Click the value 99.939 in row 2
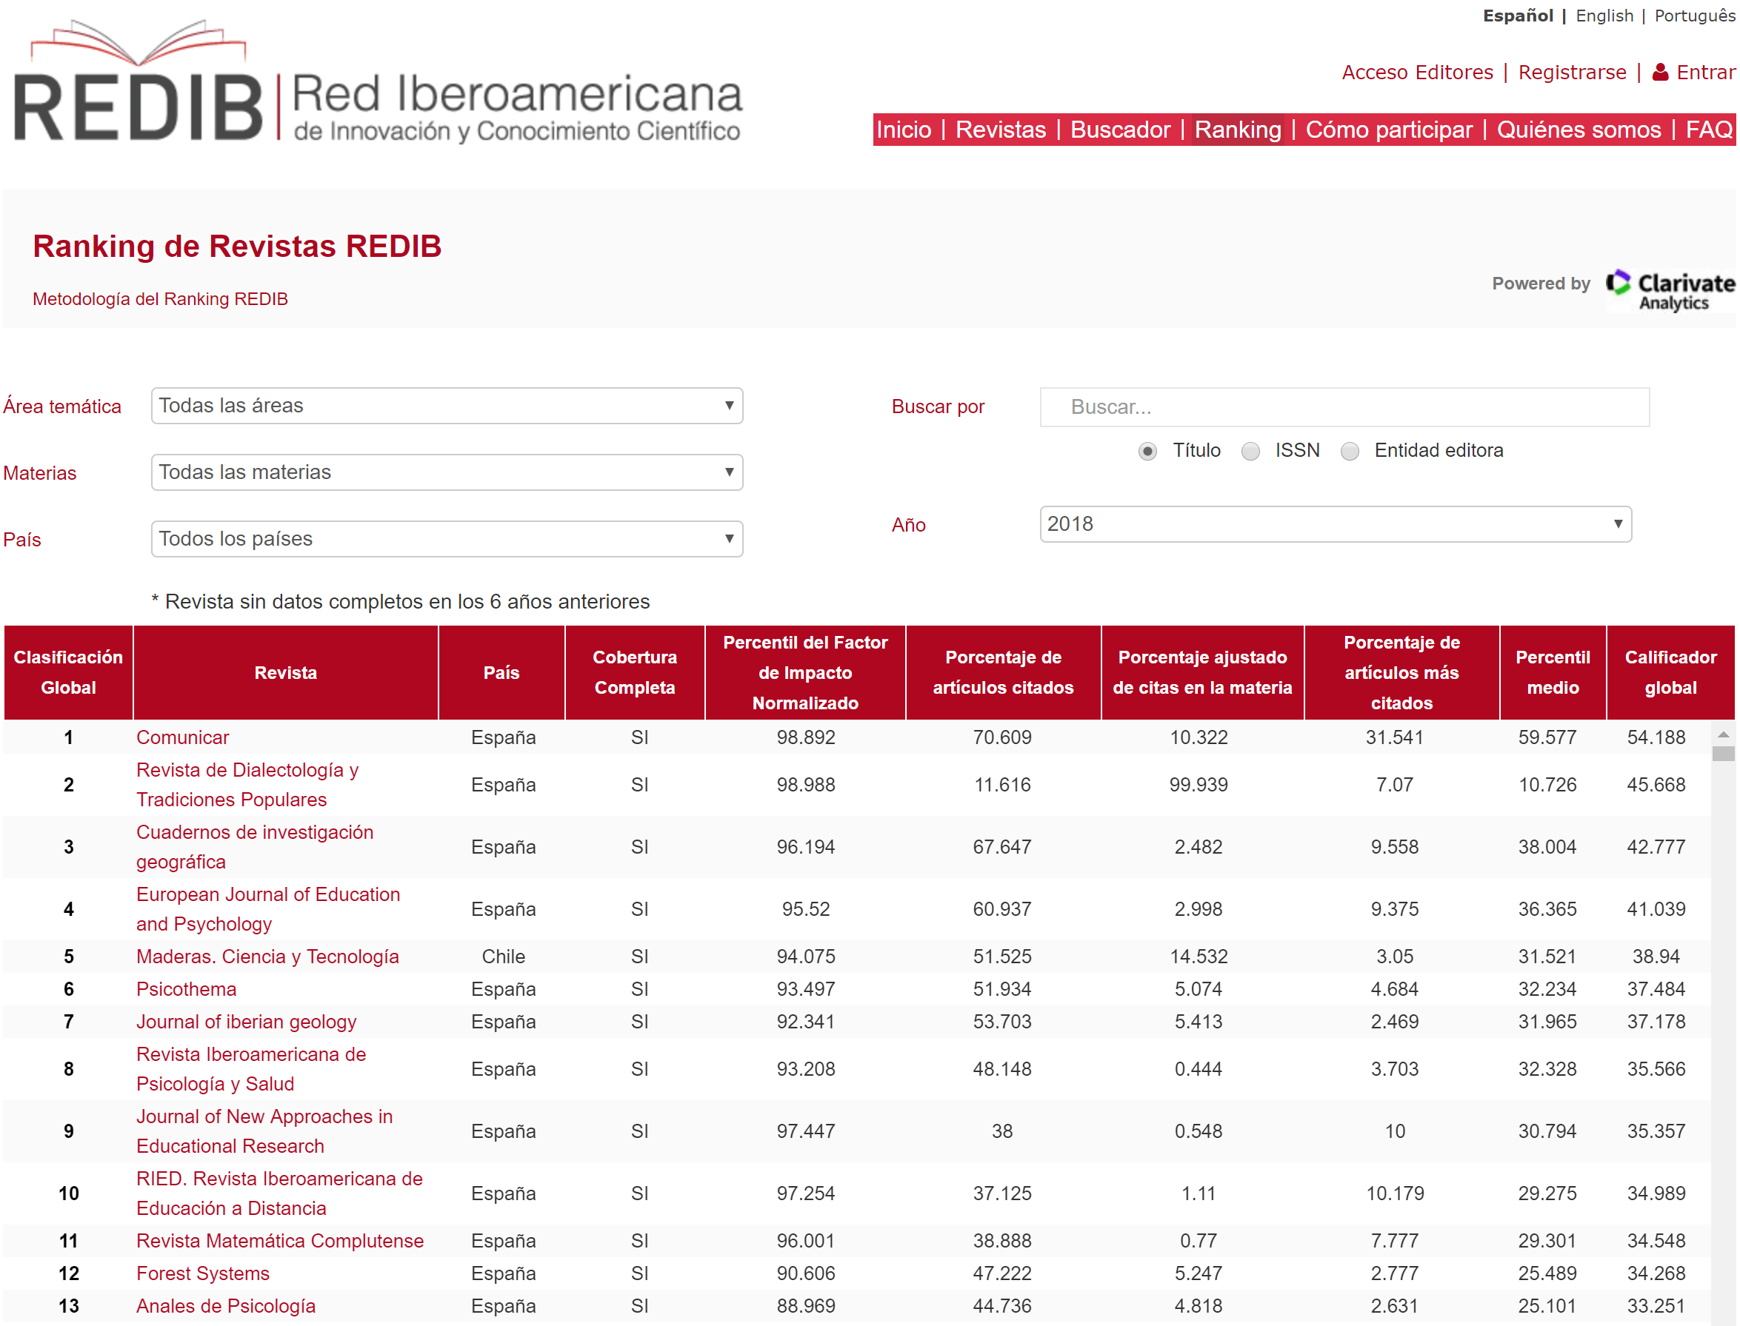This screenshot has width=1740, height=1326. pos(1199,785)
